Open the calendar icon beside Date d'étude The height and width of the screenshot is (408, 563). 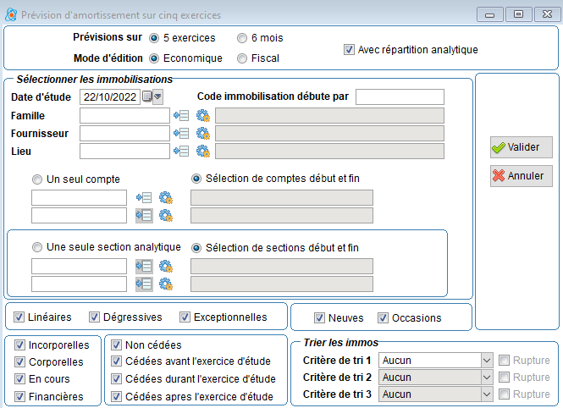point(146,96)
